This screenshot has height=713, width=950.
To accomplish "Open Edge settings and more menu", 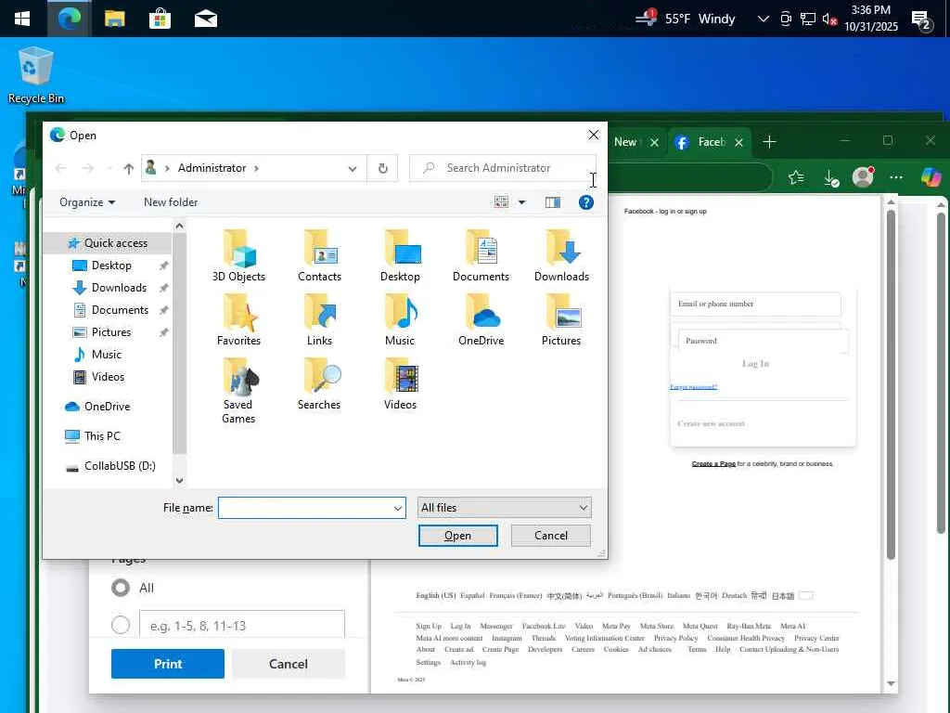I will 896,177.
